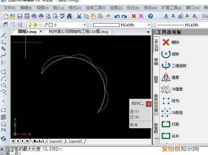Click the 3D数组 tool
Viewport: 208px width, 155px height.
tap(172, 113)
